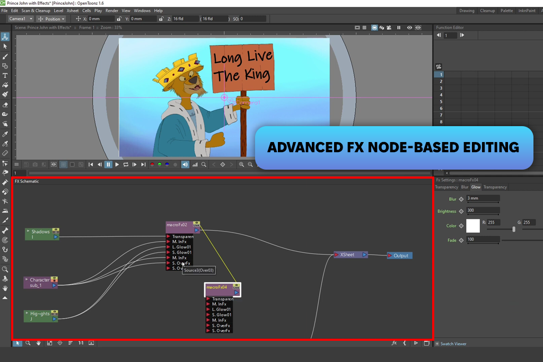This screenshot has height=362, width=543.
Task: Toggle the Loop playback button
Action: [126, 165]
